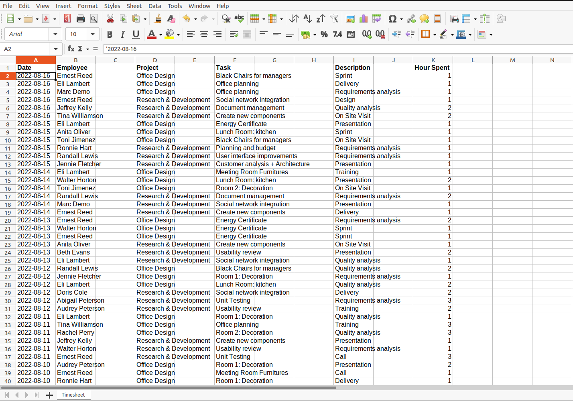Screen dimensions: 573x401
Task: Open the Sheet menu
Action: (134, 6)
